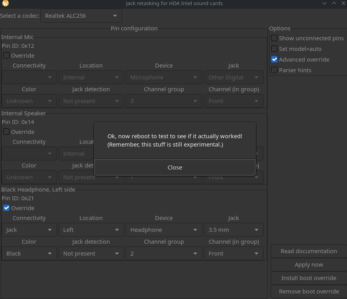This screenshot has height=299, width=347.
Task: Close the reboot reminder dialog
Action: (x=175, y=167)
